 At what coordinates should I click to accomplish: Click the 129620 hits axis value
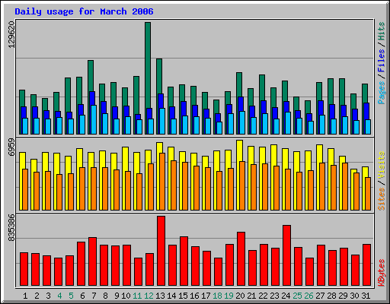pyautogui.click(x=11, y=35)
